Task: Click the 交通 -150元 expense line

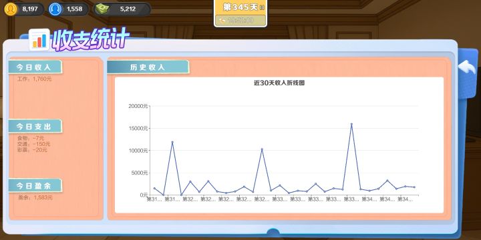Action: pos(34,144)
